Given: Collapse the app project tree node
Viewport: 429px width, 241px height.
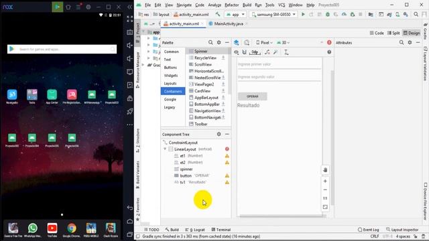Looking at the screenshot, I should (143, 32).
